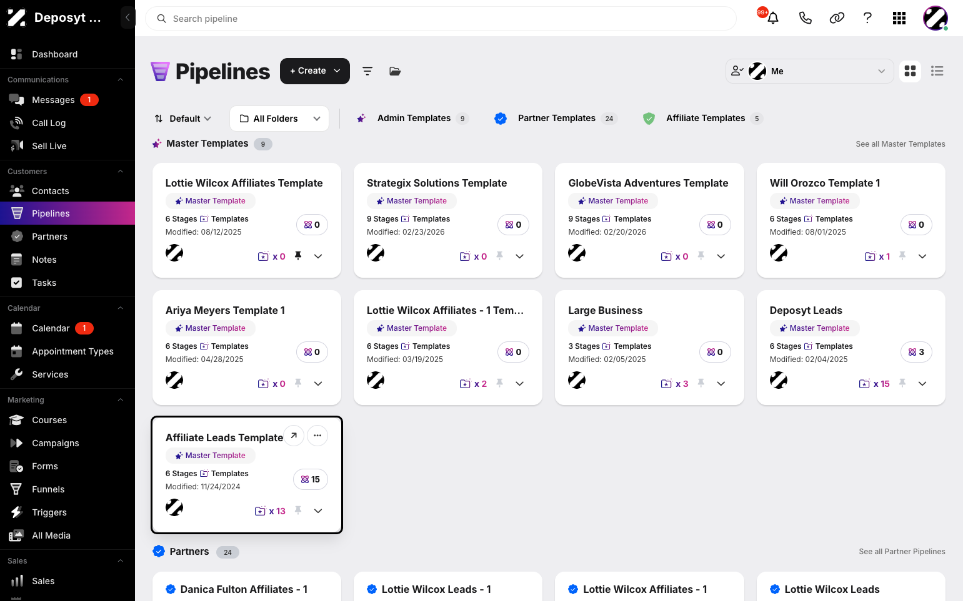
Task: Collapse the sidebar with the arrow
Action: (x=127, y=17)
